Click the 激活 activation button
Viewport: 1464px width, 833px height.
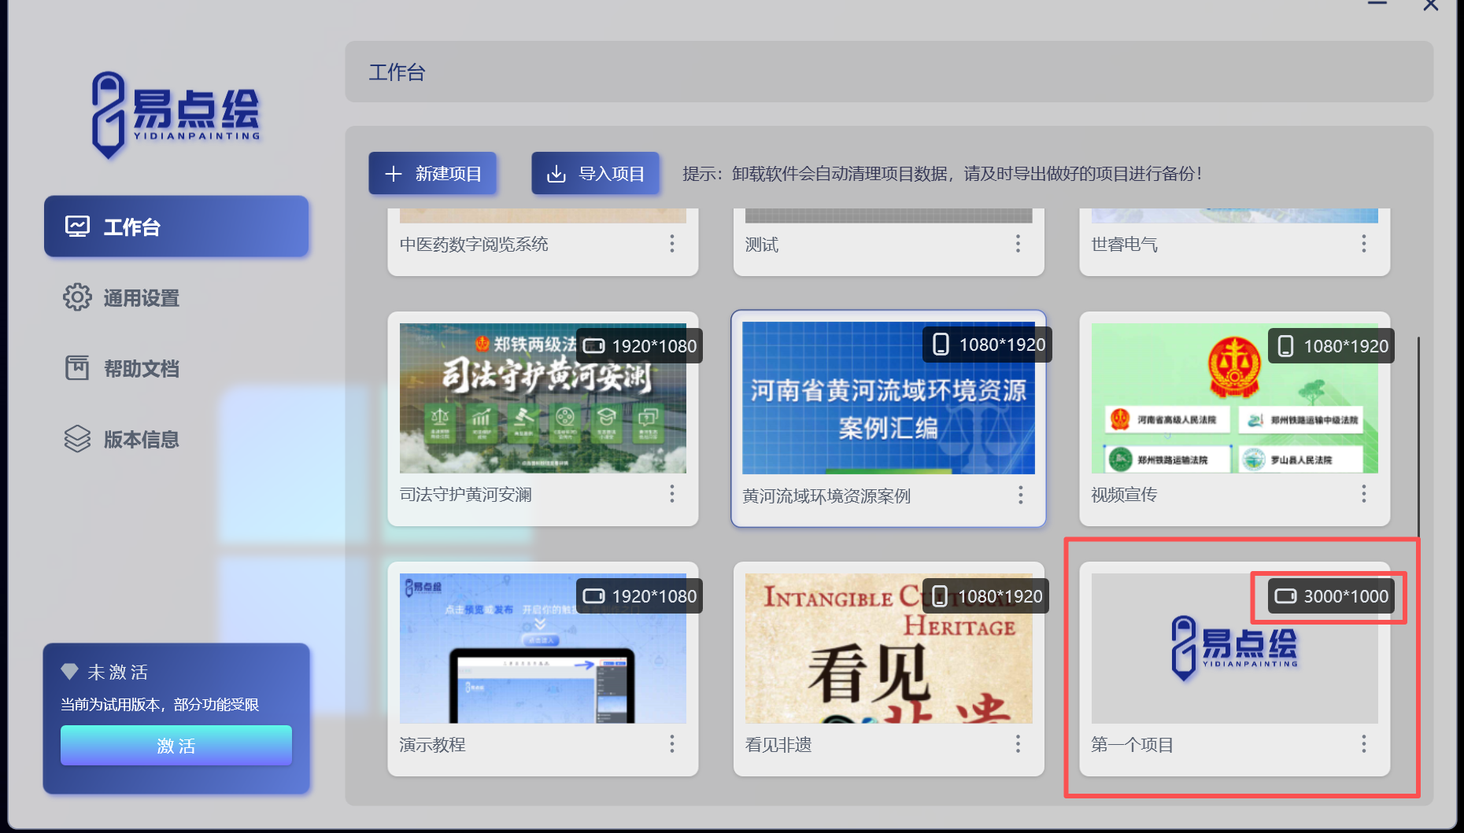pyautogui.click(x=176, y=745)
